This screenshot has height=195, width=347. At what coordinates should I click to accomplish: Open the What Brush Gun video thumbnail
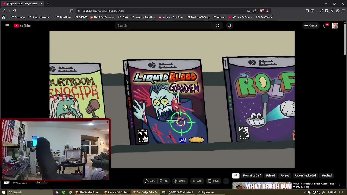(262, 186)
